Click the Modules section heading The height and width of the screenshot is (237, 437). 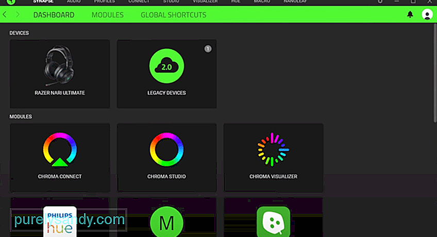click(21, 116)
